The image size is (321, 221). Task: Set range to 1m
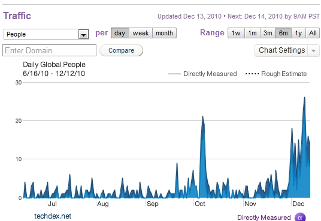tap(252, 33)
